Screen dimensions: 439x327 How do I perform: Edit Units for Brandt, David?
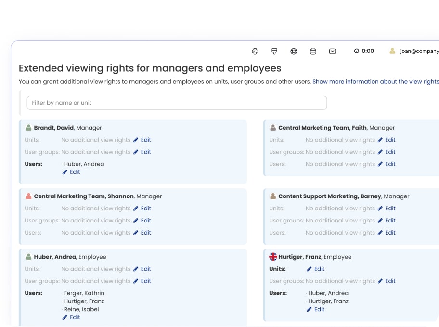click(x=142, y=140)
